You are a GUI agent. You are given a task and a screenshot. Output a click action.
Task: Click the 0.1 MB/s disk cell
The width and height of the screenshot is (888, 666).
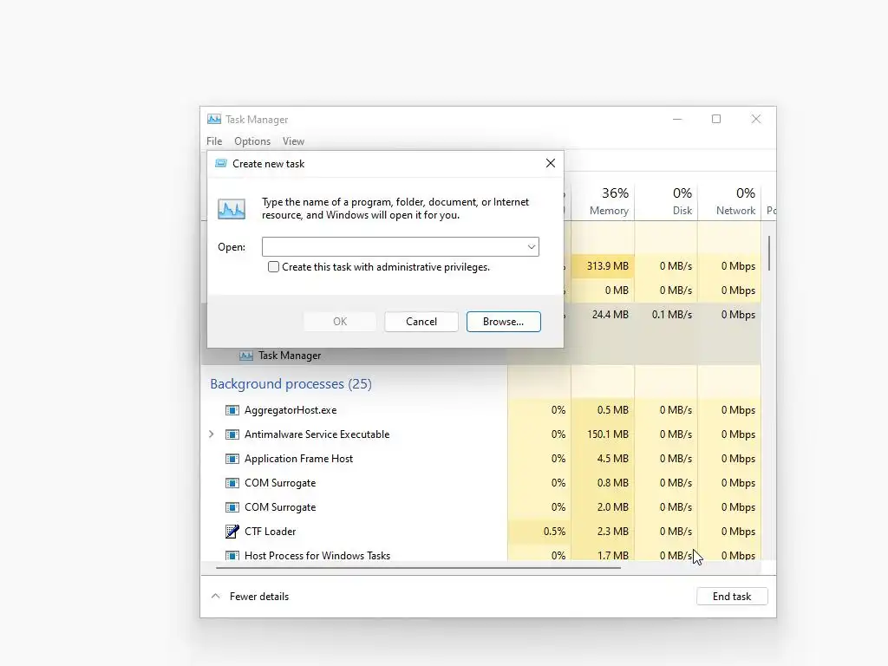pos(667,315)
